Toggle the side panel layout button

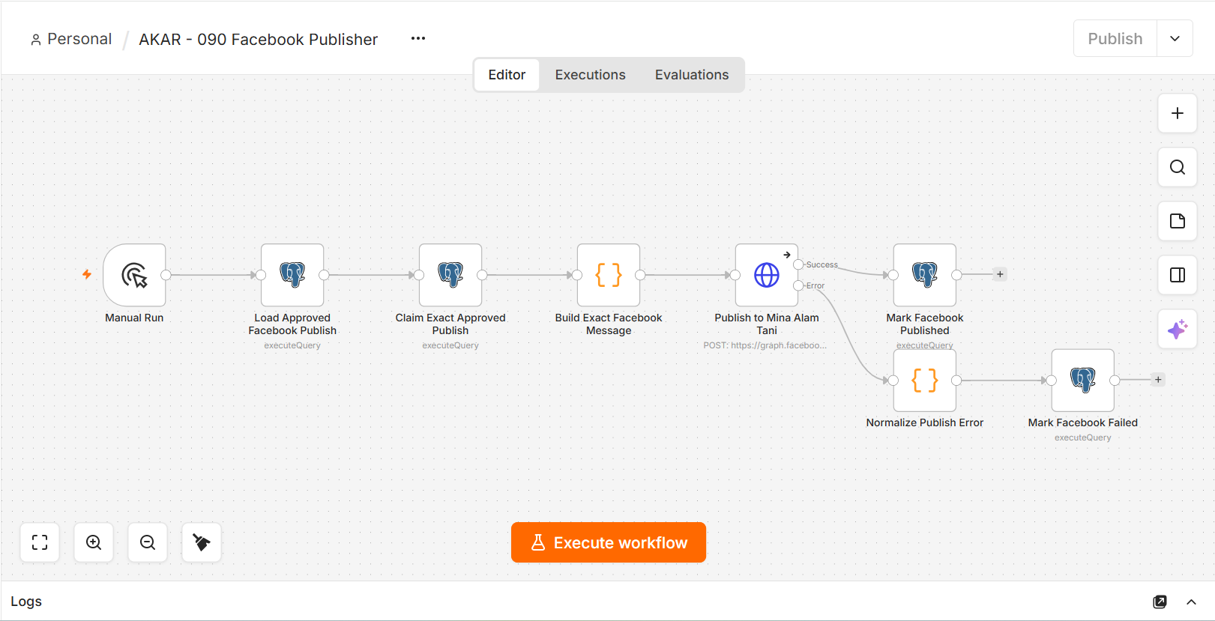pos(1178,275)
